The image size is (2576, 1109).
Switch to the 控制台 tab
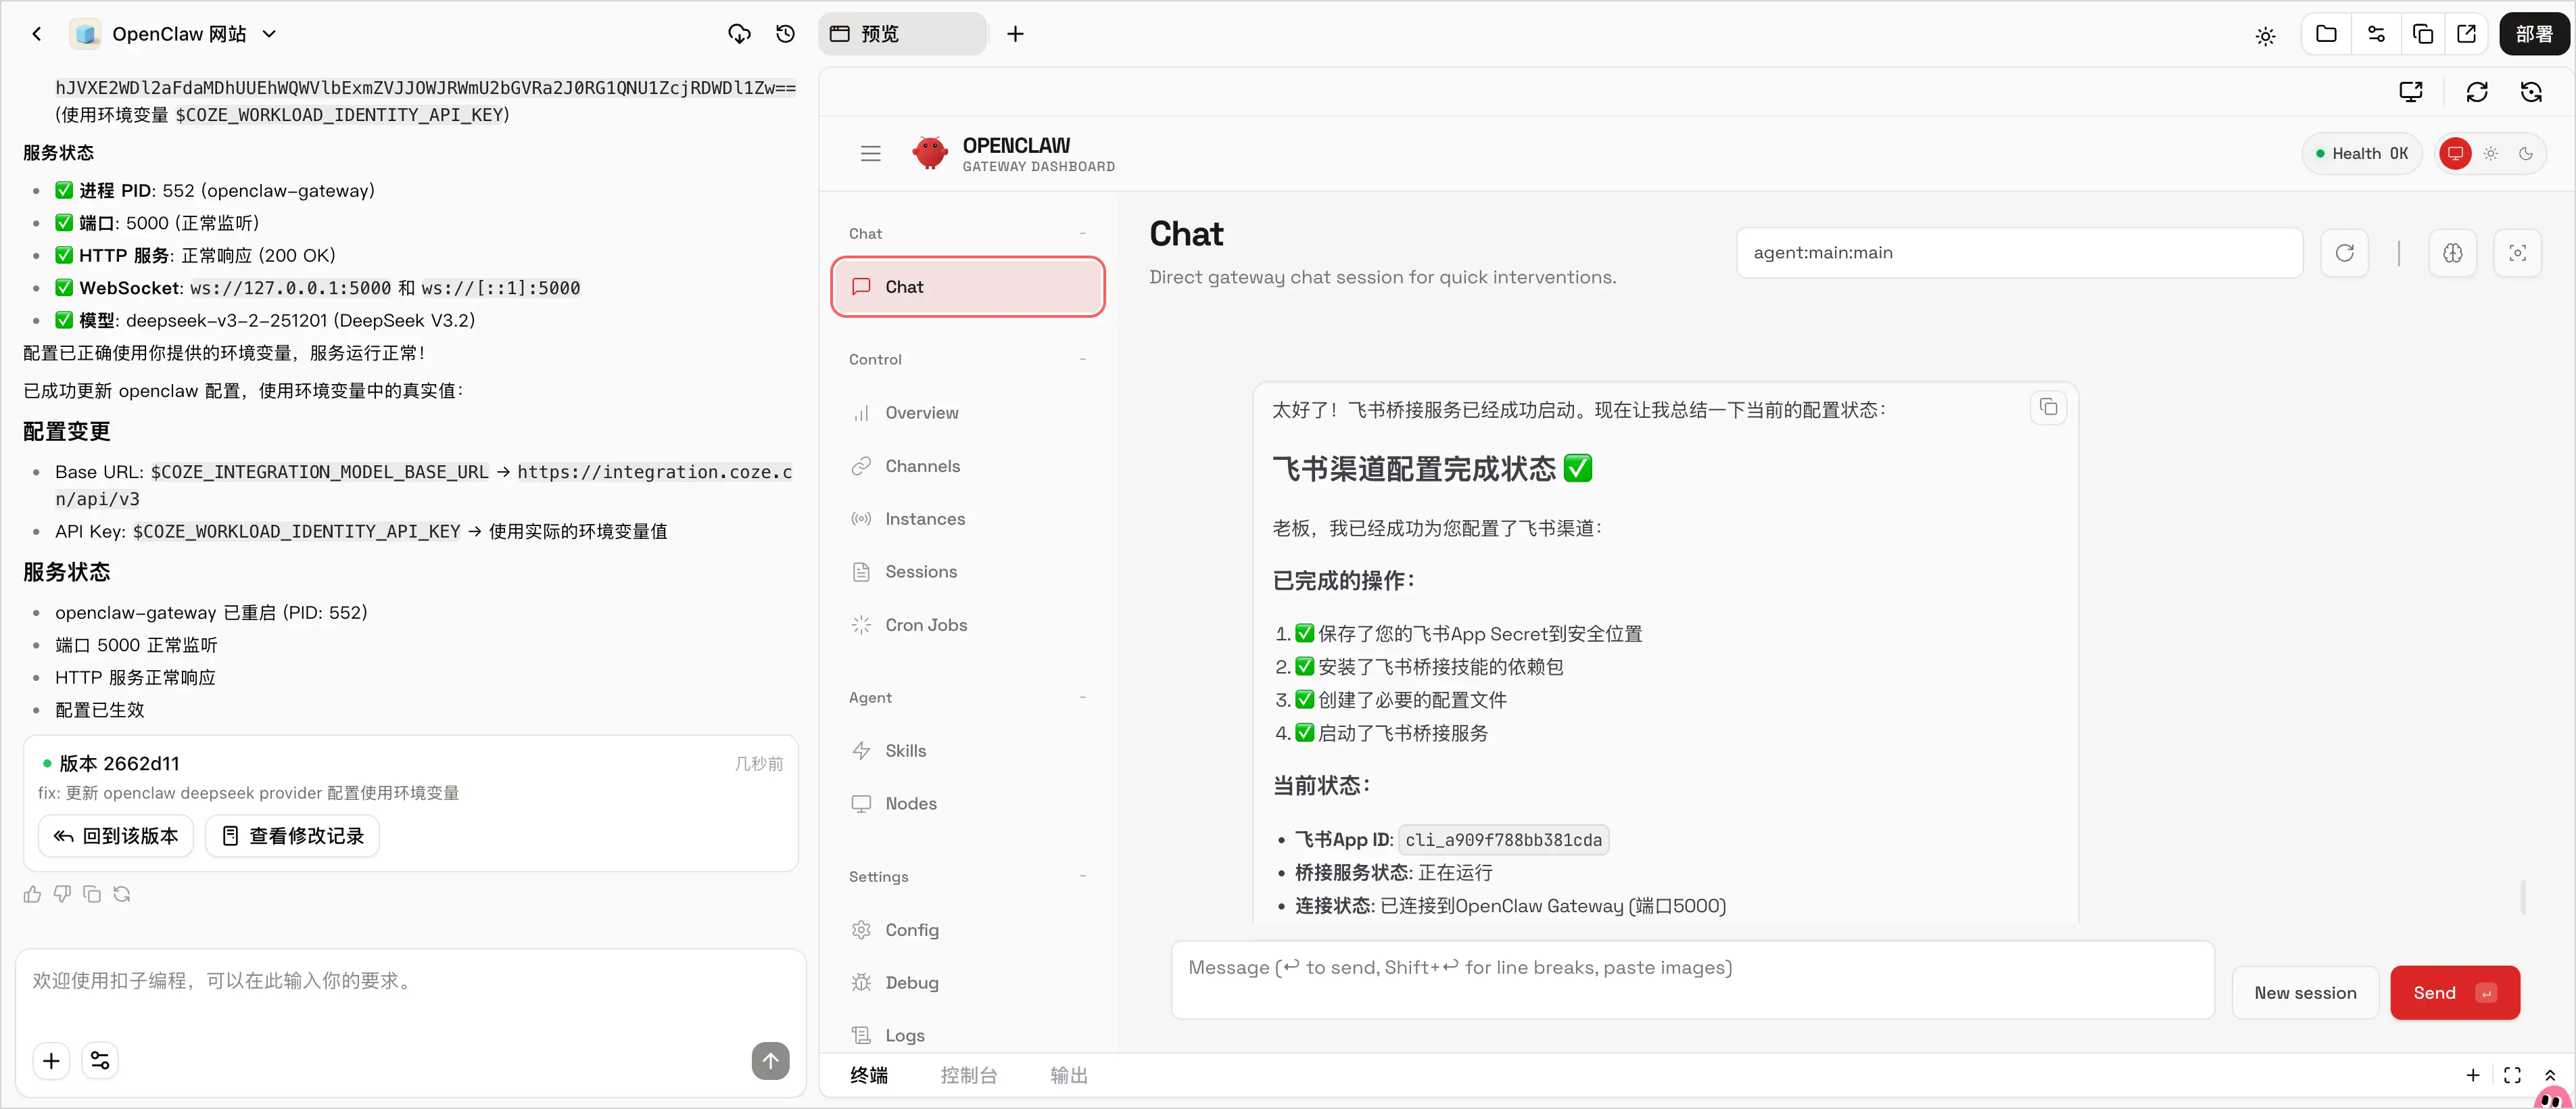point(969,1075)
